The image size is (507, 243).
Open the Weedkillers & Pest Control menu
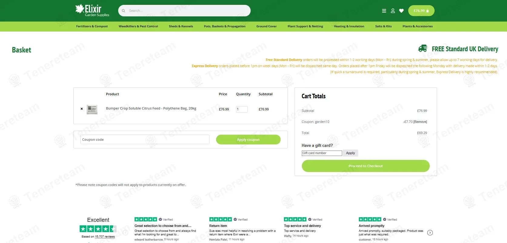click(x=138, y=26)
